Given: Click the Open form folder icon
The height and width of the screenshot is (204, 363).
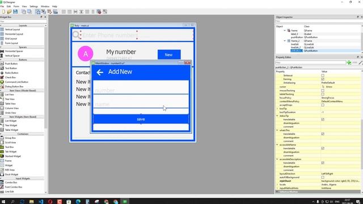Looking at the screenshot, I should point(9,11).
